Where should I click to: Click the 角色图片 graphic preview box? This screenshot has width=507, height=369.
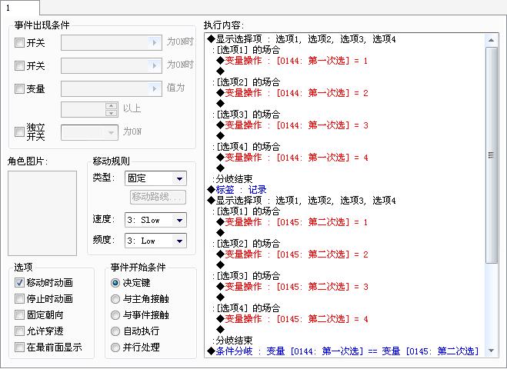click(42, 213)
